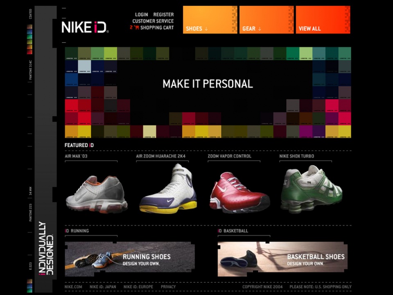Select the AIR MAX '03 heading
Viewport: 393px width, 295px height.
(x=76, y=156)
